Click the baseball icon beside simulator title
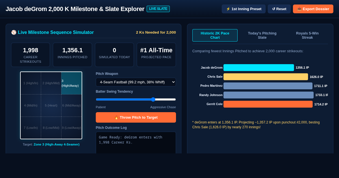 tap(14, 32)
